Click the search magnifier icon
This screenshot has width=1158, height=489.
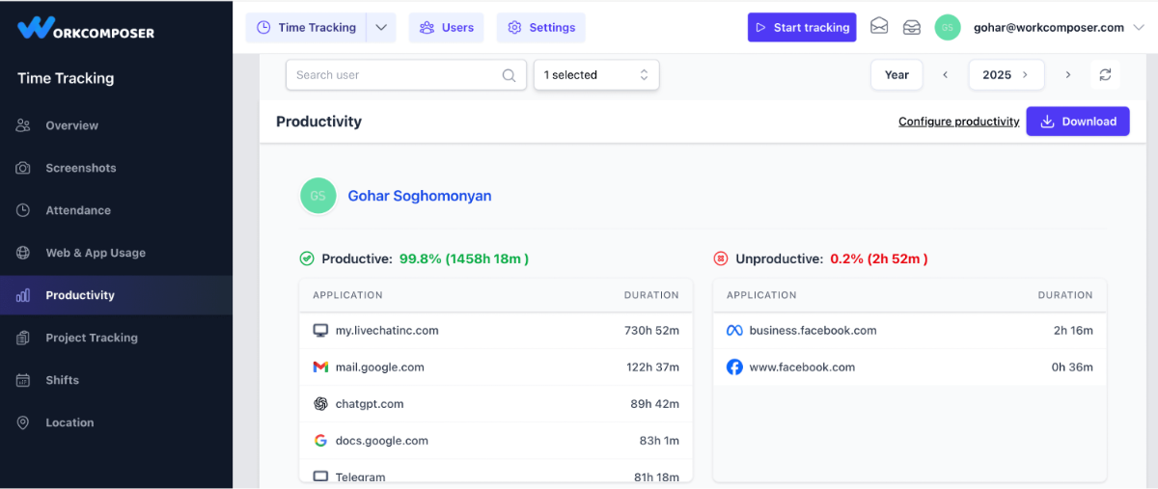509,75
